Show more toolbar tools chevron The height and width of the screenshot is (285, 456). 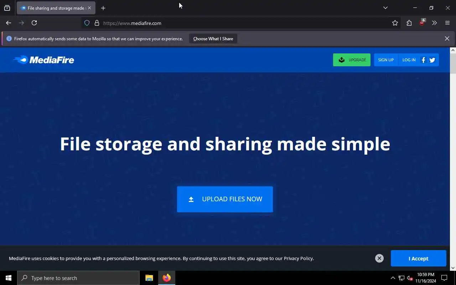click(434, 23)
